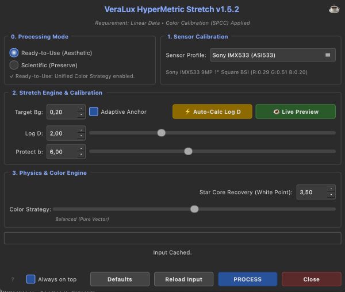This screenshot has height=292, width=345.
Task: Select Scientific (Preserve) mode
Action: (14, 65)
